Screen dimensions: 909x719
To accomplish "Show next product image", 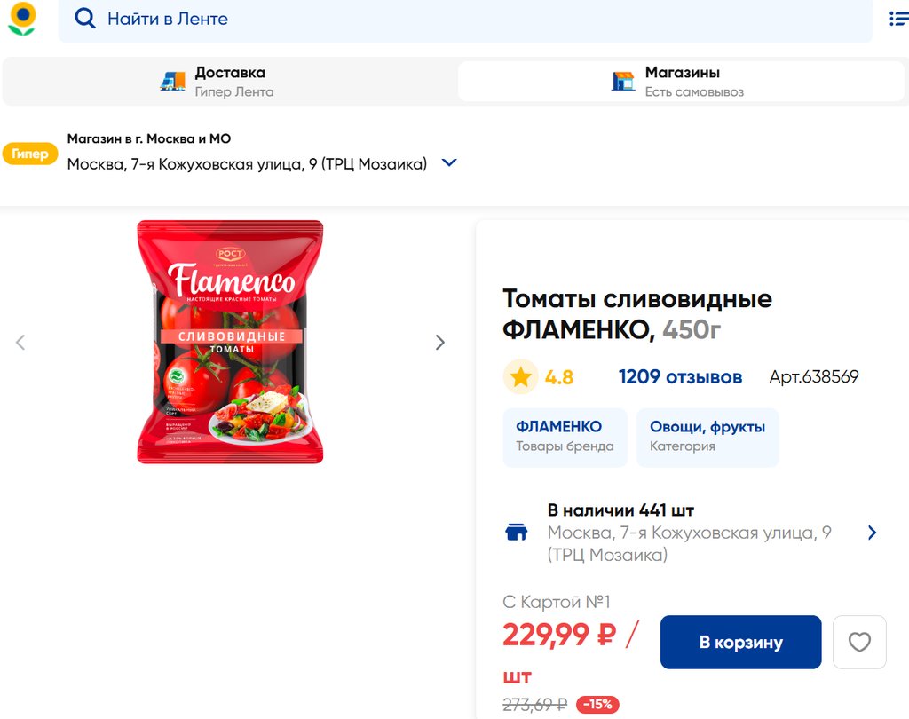I will coord(439,343).
